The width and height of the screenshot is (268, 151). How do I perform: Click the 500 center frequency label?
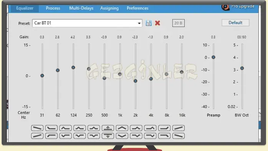pyautogui.click(x=104, y=115)
